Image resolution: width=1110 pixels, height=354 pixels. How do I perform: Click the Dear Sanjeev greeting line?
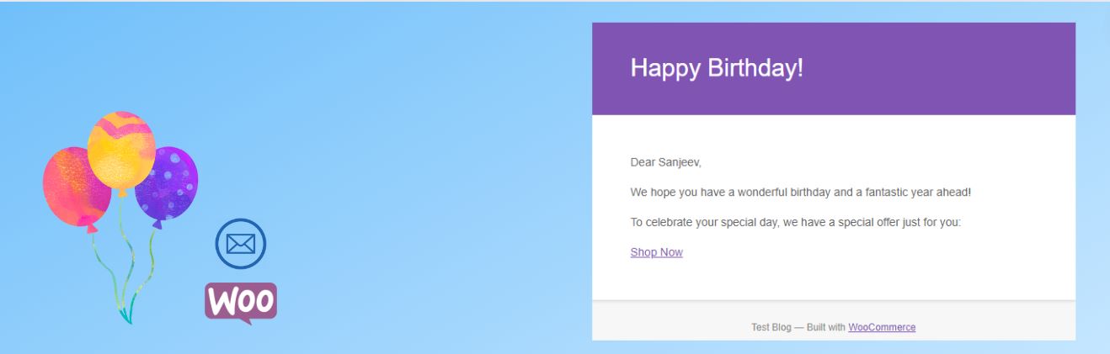pyautogui.click(x=665, y=162)
